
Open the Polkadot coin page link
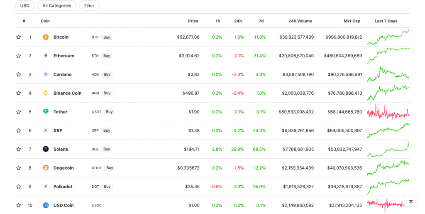tap(63, 187)
